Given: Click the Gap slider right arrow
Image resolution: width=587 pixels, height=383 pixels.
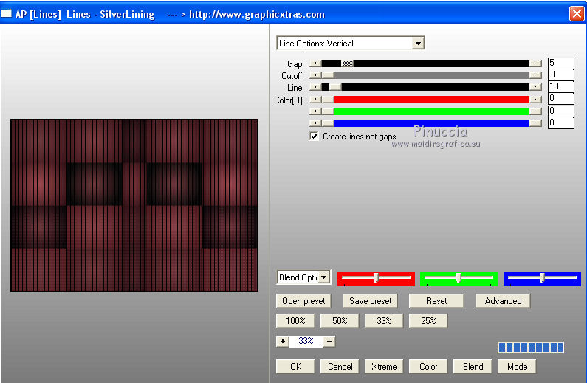Looking at the screenshot, I should click(536, 63).
